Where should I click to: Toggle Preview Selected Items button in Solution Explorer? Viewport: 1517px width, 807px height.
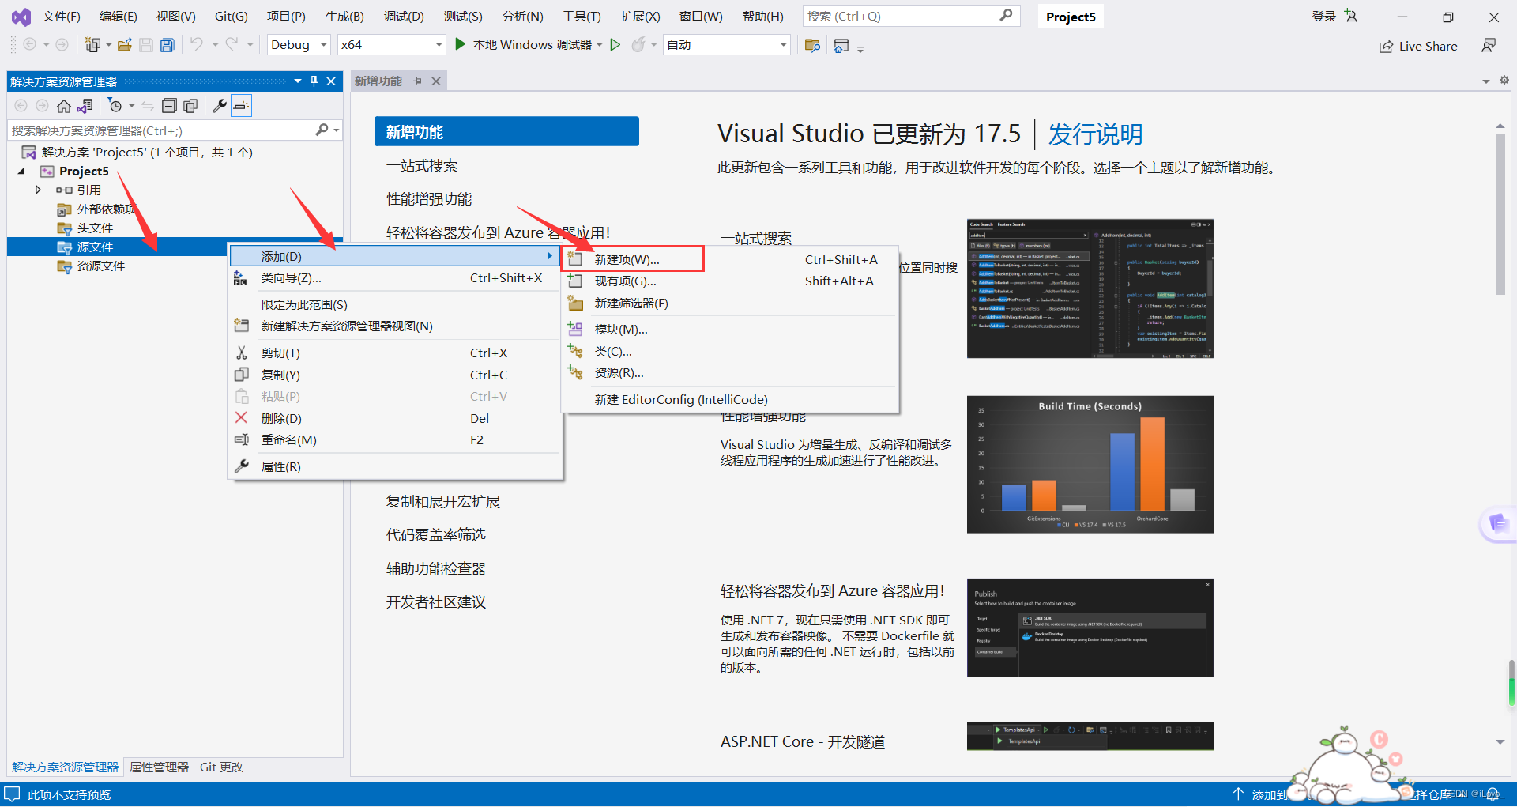[241, 106]
